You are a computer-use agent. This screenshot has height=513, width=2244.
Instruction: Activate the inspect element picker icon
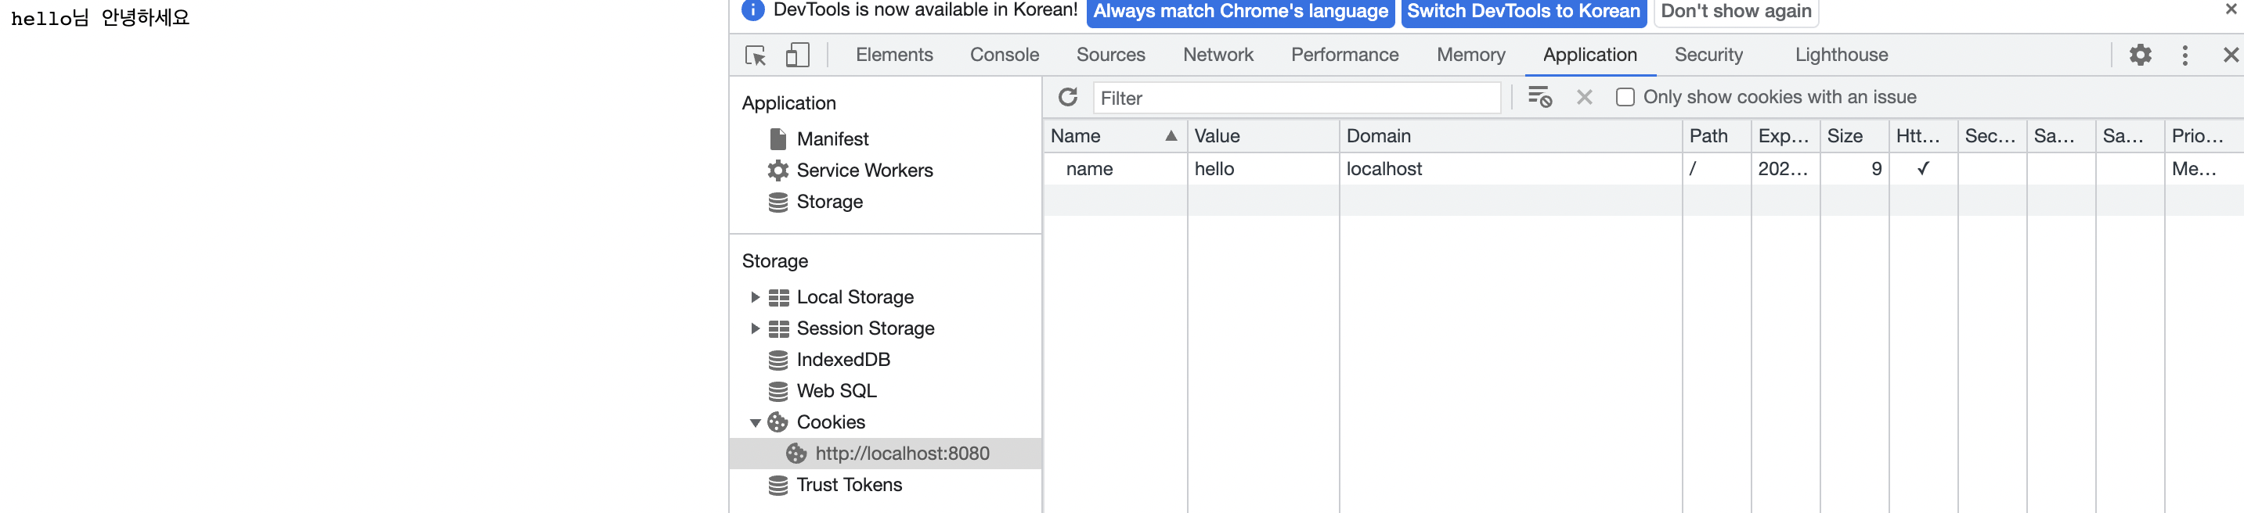click(x=756, y=55)
